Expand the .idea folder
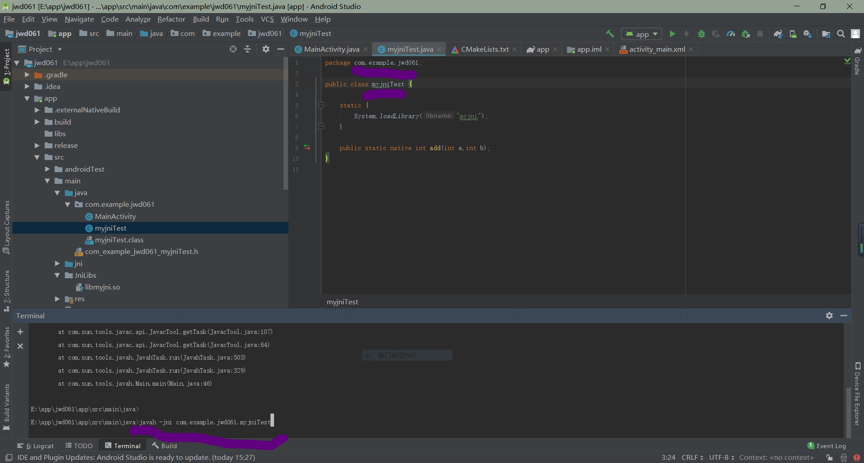 tap(27, 86)
